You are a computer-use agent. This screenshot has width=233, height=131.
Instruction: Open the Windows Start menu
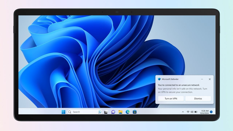(63, 112)
